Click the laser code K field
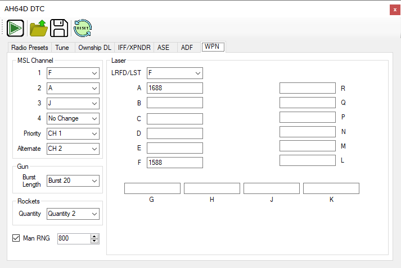Viewport: 401px width, 268px height. 331,188
